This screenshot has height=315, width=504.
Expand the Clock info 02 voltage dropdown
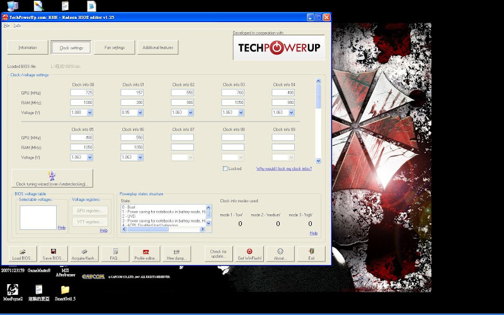coord(191,113)
